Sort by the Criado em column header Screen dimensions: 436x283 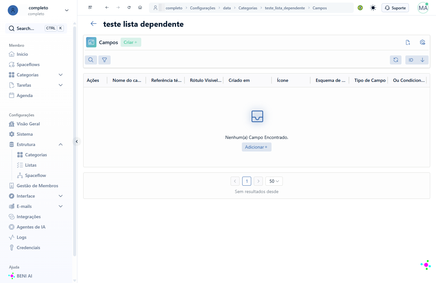coord(239,80)
